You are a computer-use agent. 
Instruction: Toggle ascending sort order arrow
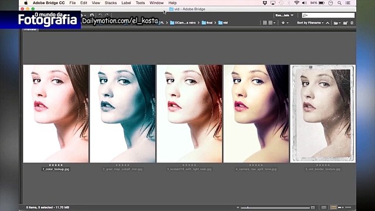[328, 23]
